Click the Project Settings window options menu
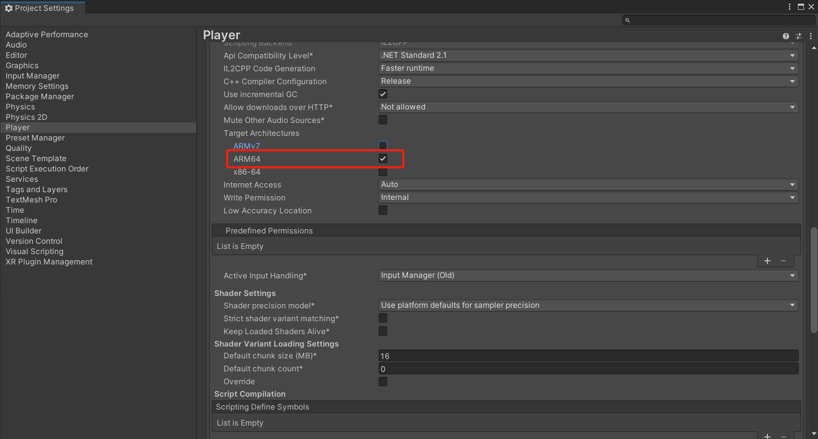The image size is (818, 439). [790, 7]
